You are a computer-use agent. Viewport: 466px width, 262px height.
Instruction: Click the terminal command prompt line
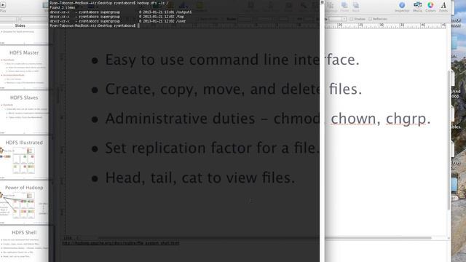click(x=95, y=26)
